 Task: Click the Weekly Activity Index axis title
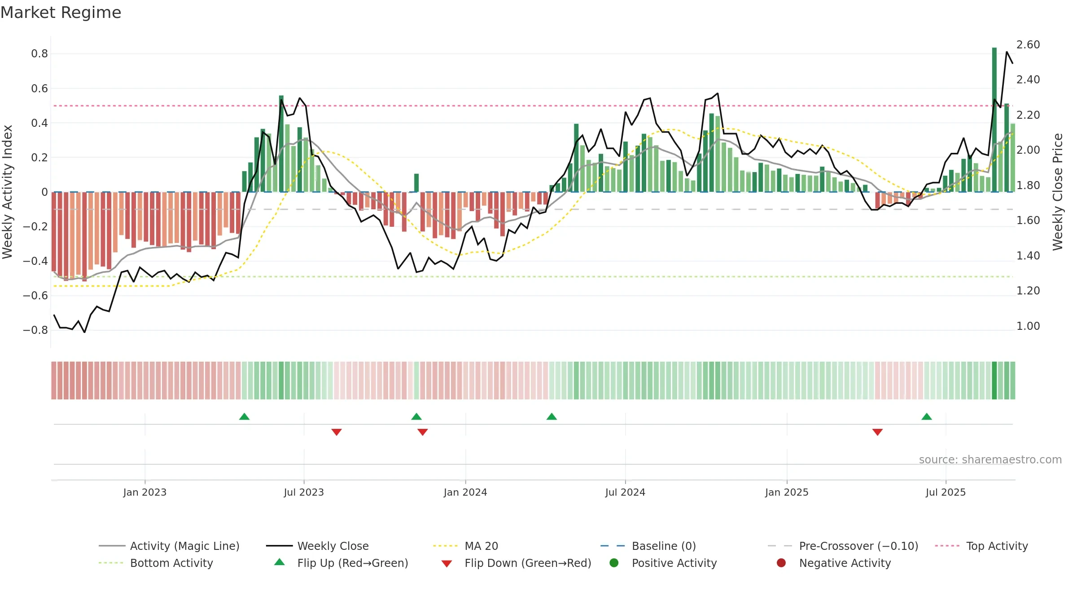click(8, 192)
